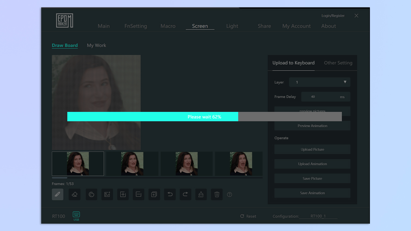Duplicate the current frame
The height and width of the screenshot is (231, 411).
(154, 194)
